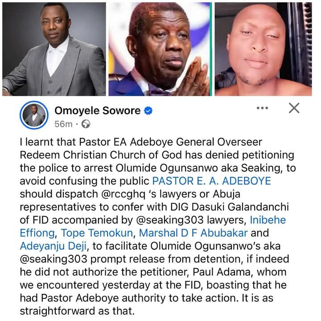Click the globe public-audience icon
Screen dimensions: 321x321
[86, 124]
